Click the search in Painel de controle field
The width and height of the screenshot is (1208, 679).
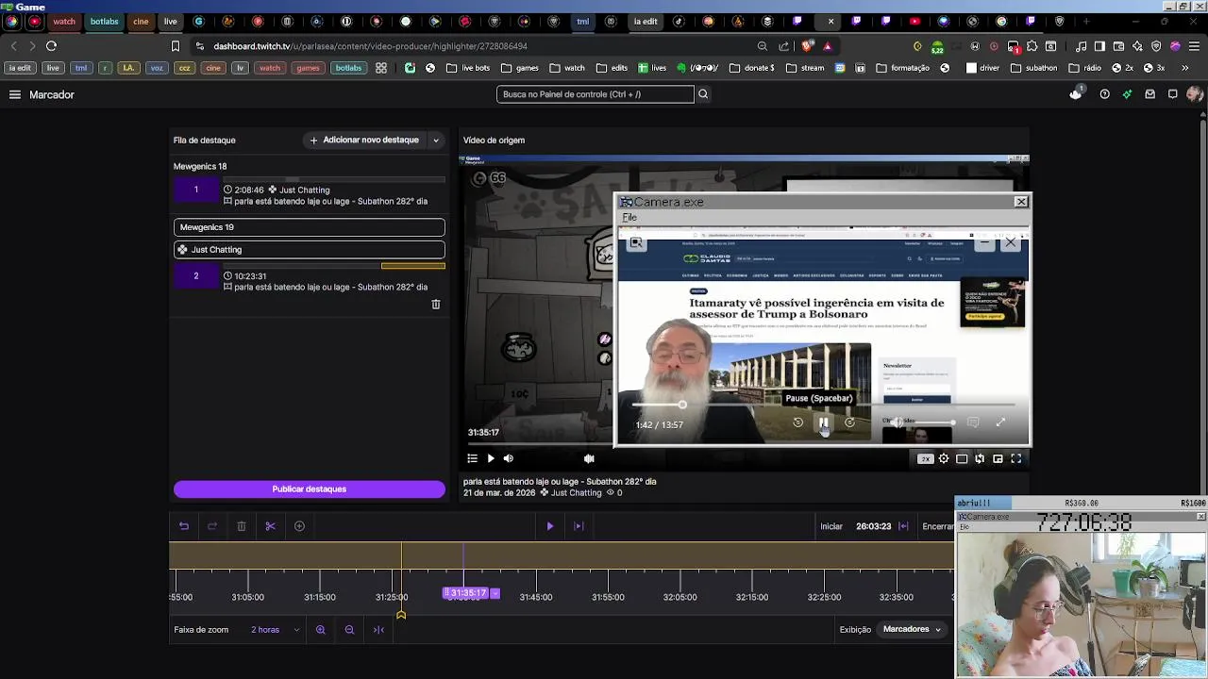point(596,94)
